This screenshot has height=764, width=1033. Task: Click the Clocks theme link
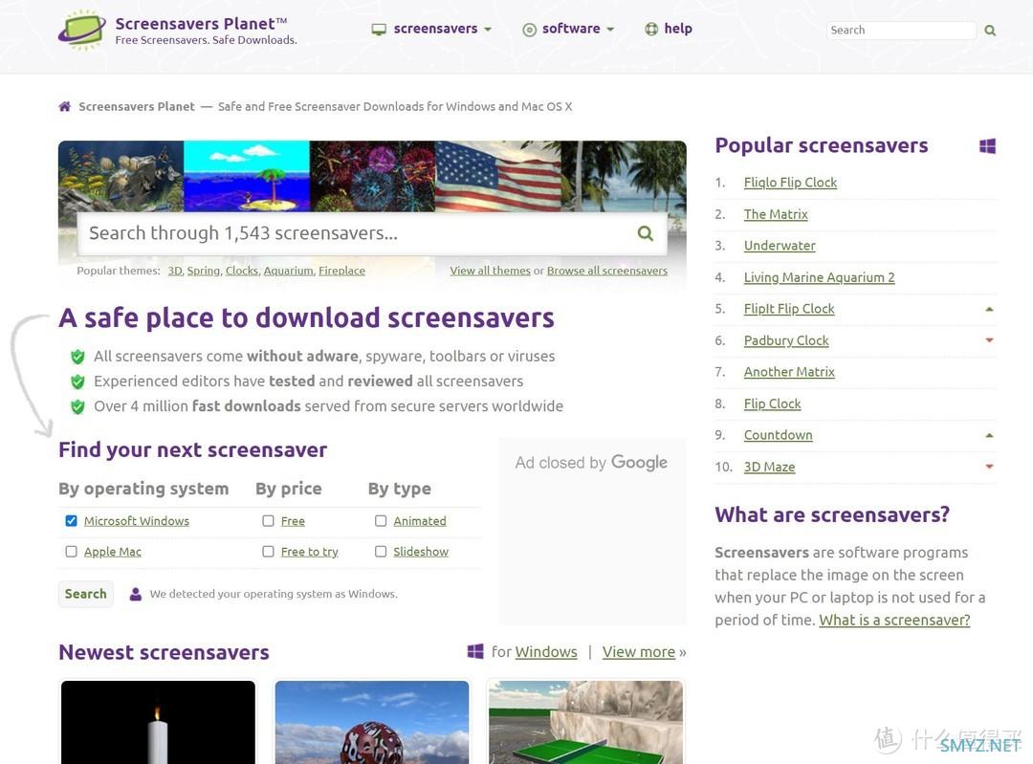point(242,271)
